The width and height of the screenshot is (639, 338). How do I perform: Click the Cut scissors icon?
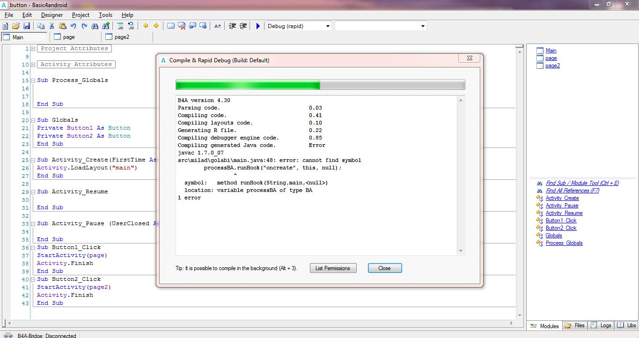tap(51, 26)
